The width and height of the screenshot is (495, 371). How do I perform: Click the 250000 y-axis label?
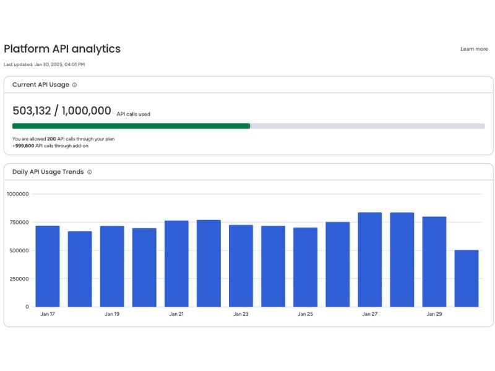(x=19, y=279)
